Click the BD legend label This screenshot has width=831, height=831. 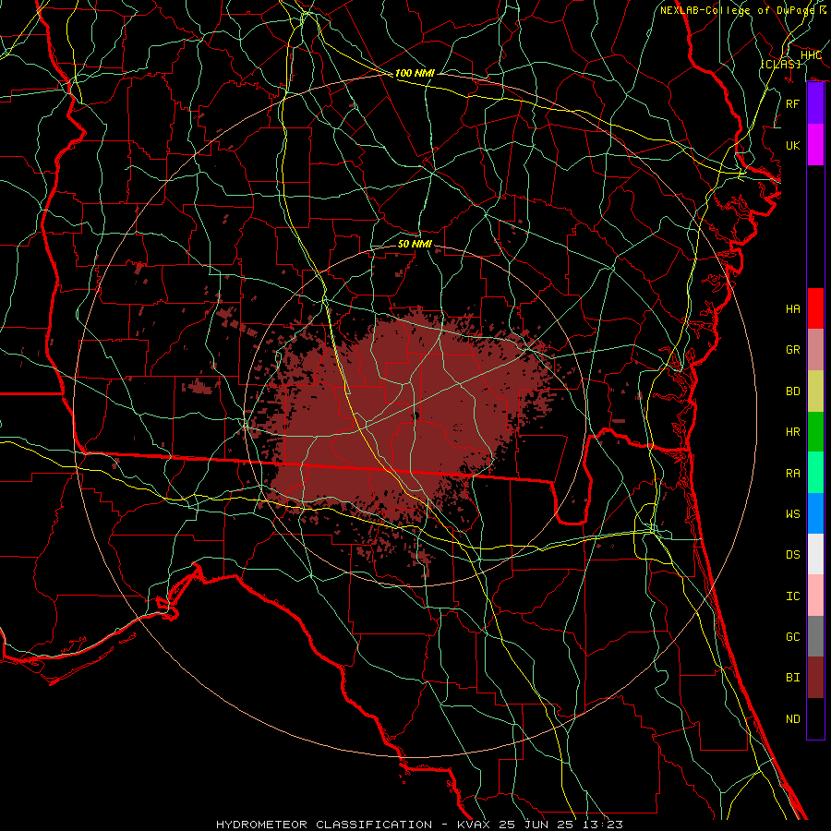tap(793, 391)
